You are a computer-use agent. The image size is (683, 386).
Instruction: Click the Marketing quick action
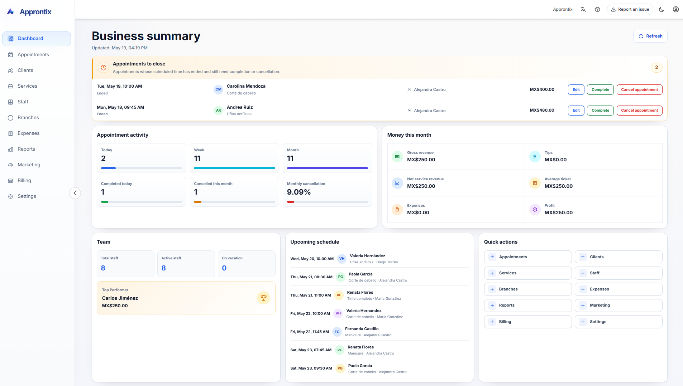pyautogui.click(x=618, y=306)
